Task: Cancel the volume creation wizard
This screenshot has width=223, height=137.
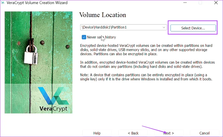Action: (x=205, y=133)
